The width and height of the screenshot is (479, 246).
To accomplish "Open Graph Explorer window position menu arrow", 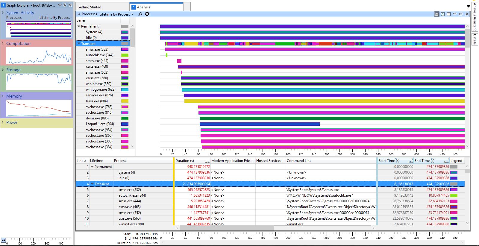I will point(60,5).
